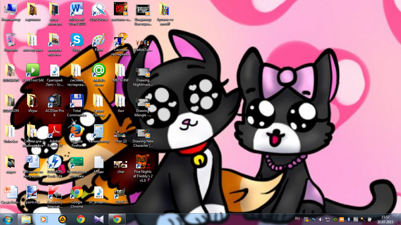Open the моя музыка folder
Viewport: 401px width, 225px height.
33,42
